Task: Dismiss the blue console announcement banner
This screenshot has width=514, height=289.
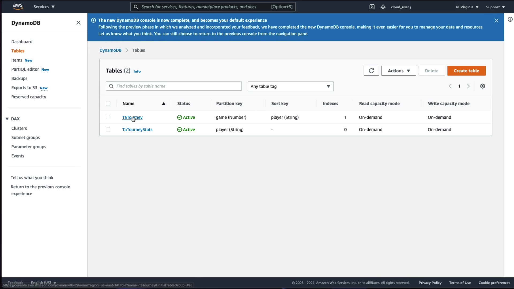Action: [496, 21]
